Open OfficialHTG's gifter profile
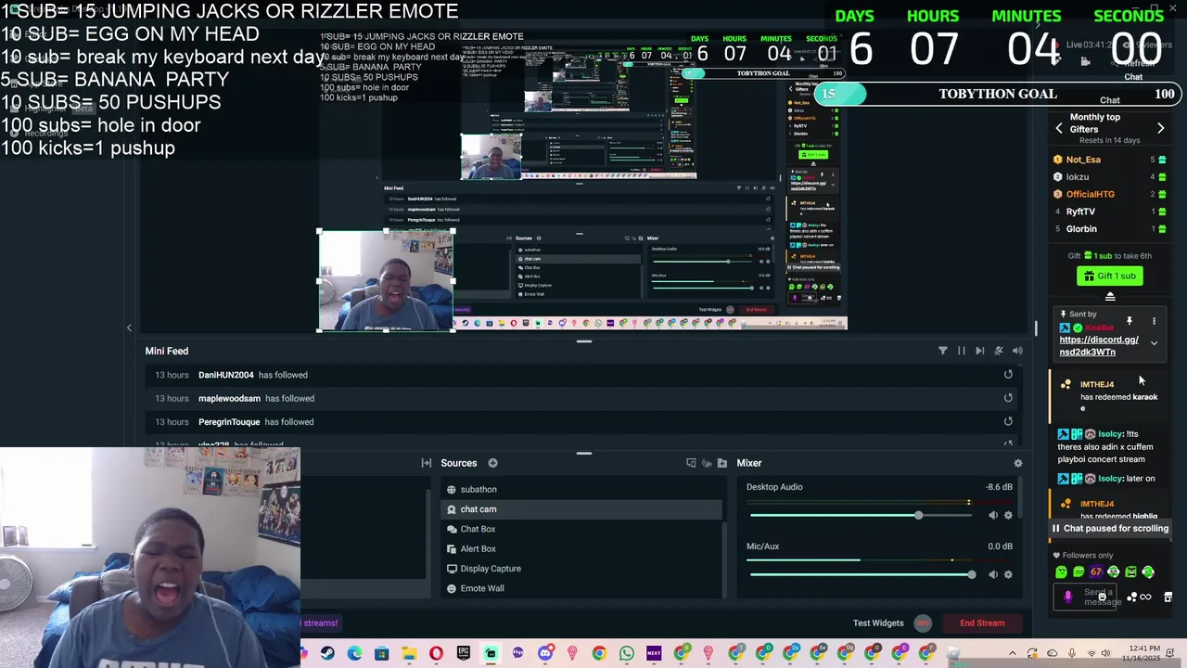Image resolution: width=1187 pixels, height=668 pixels. point(1090,194)
